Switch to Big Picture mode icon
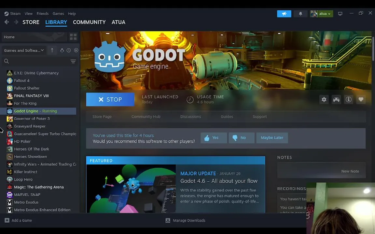Viewport: 375px width, 234px height. pos(340,14)
